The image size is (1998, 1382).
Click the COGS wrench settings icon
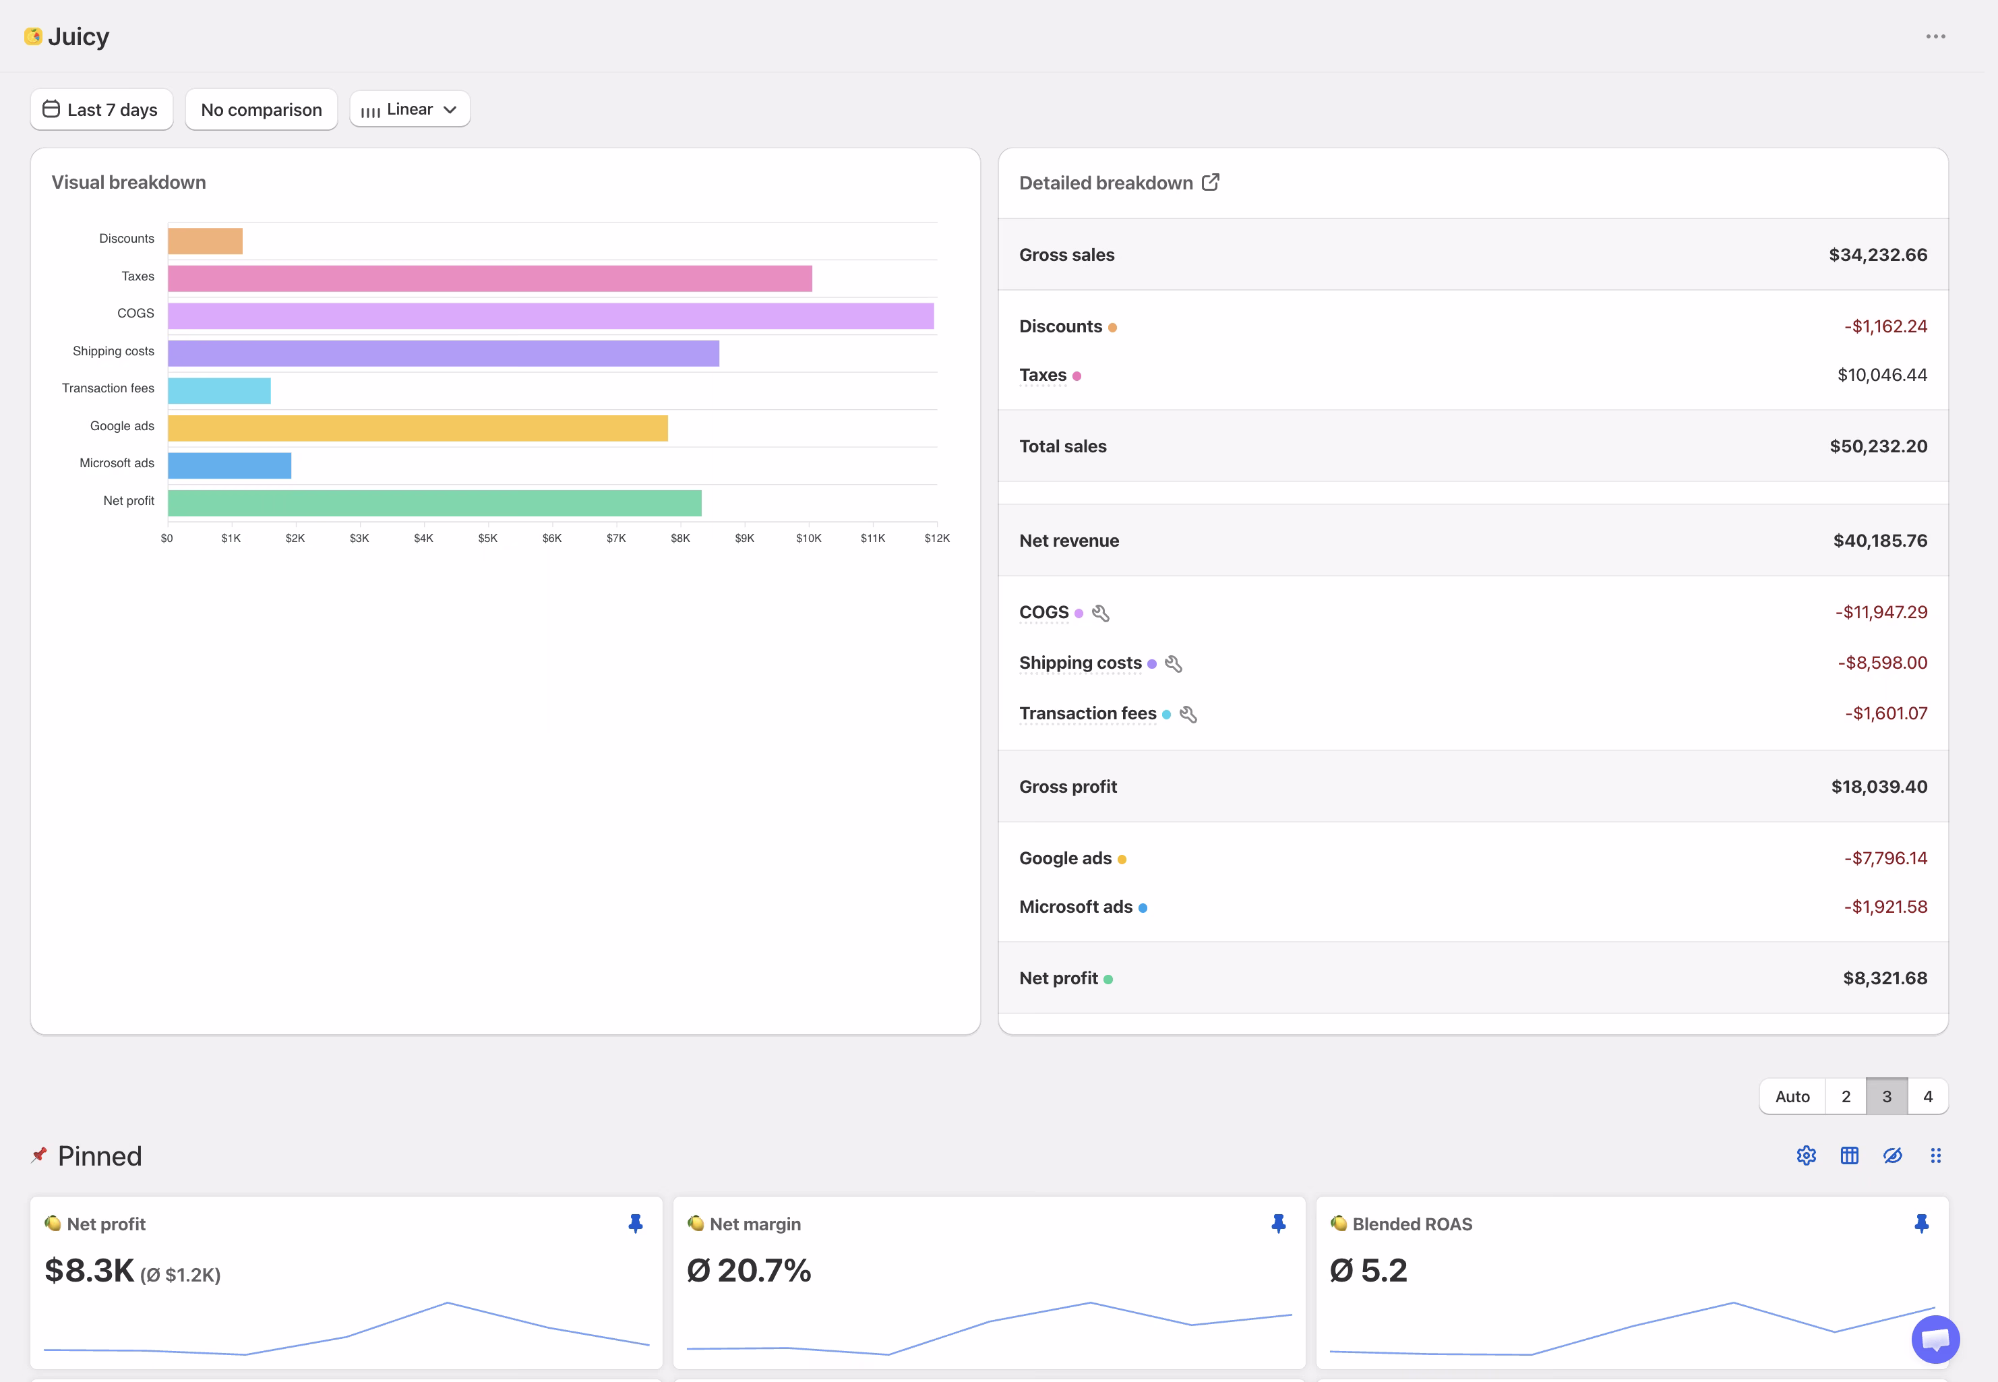[1100, 613]
